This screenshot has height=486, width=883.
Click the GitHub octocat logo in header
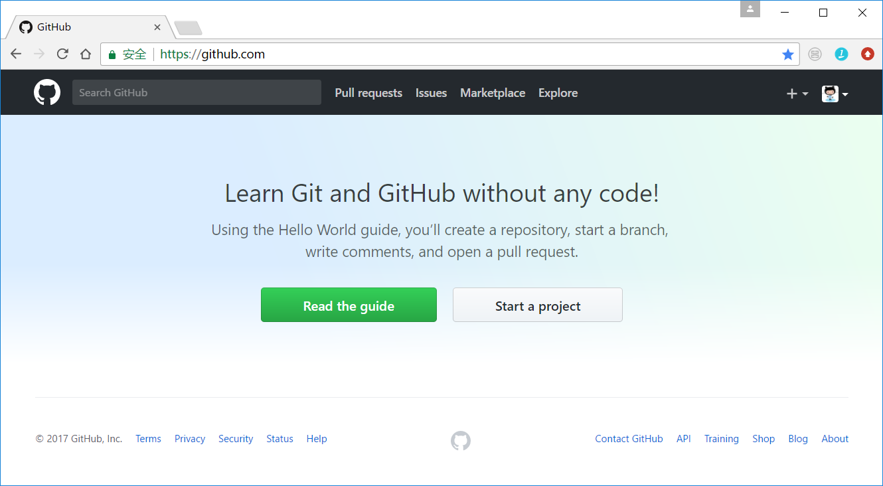coord(47,92)
